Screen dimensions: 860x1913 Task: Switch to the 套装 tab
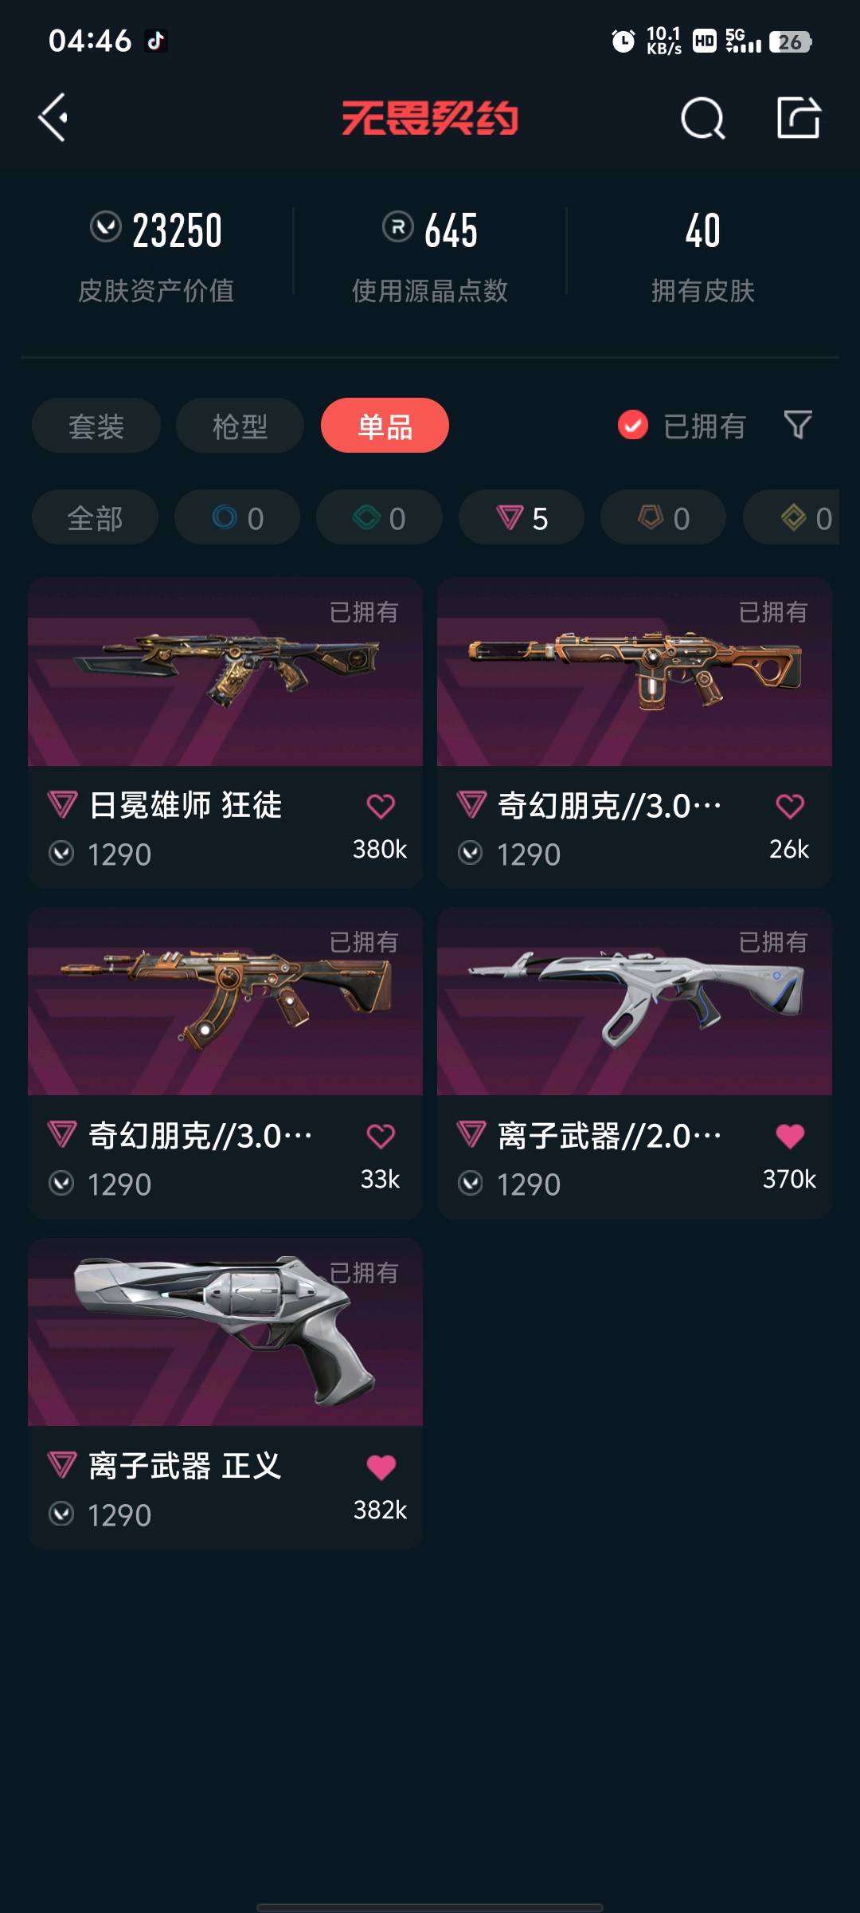[x=96, y=426]
